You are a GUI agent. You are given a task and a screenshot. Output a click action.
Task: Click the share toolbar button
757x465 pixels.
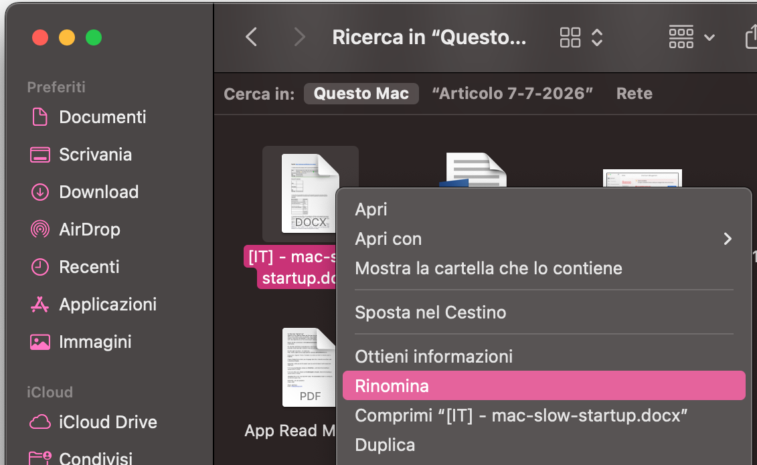coord(751,37)
